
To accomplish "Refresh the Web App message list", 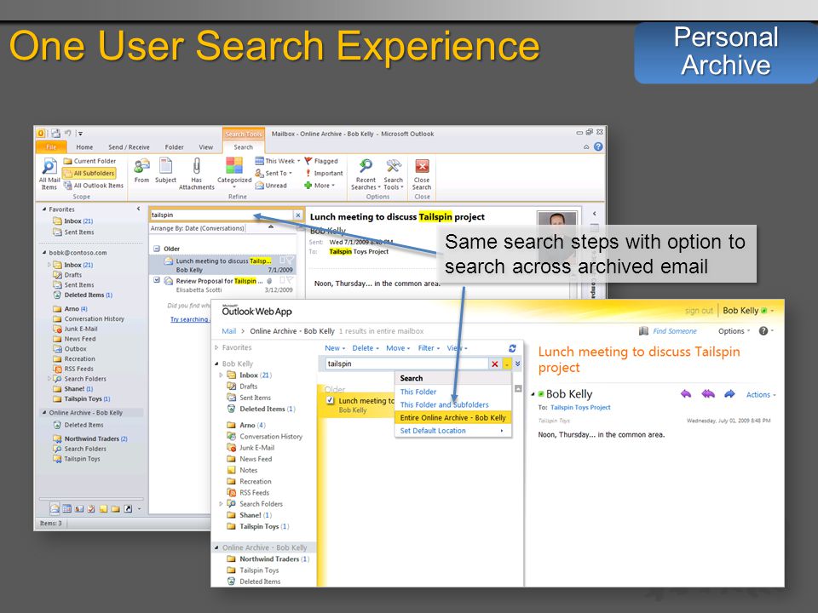I will click(512, 348).
